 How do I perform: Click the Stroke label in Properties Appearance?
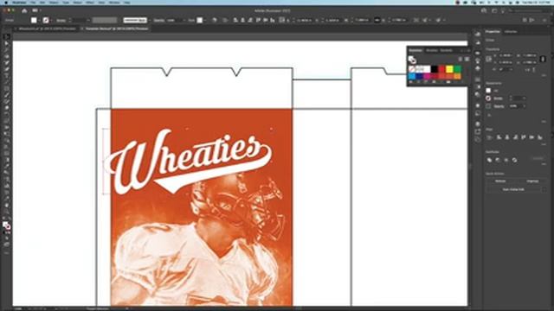pyautogui.click(x=499, y=98)
